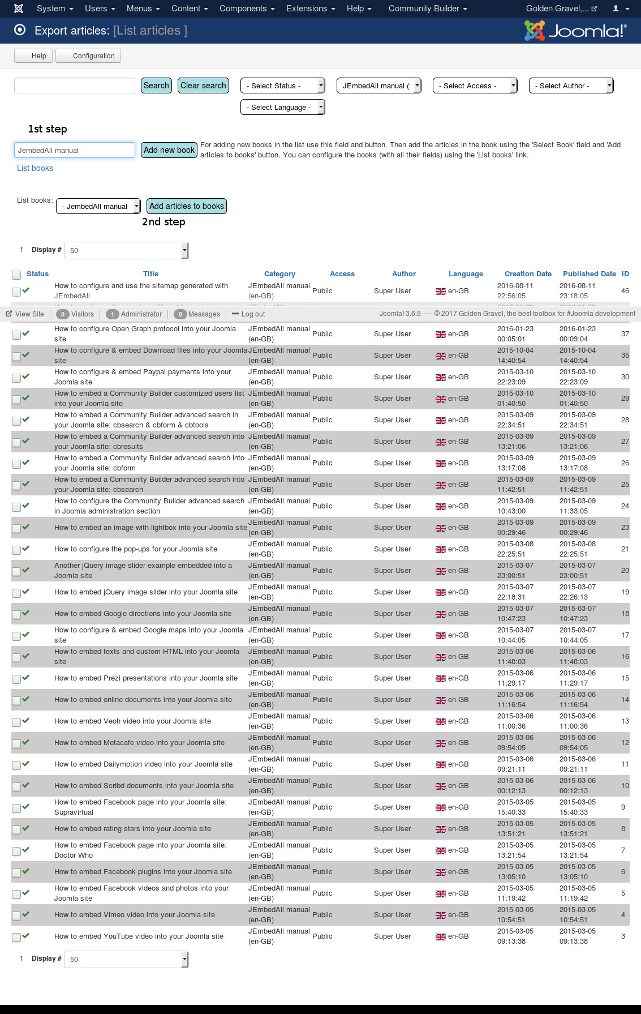Click the Log out link in status bar
This screenshot has width=641, height=1014.
(253, 314)
